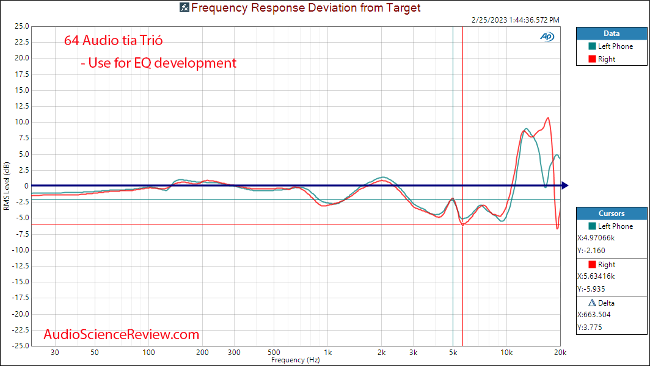Click the Frequency (Hz) axis label

(296, 360)
